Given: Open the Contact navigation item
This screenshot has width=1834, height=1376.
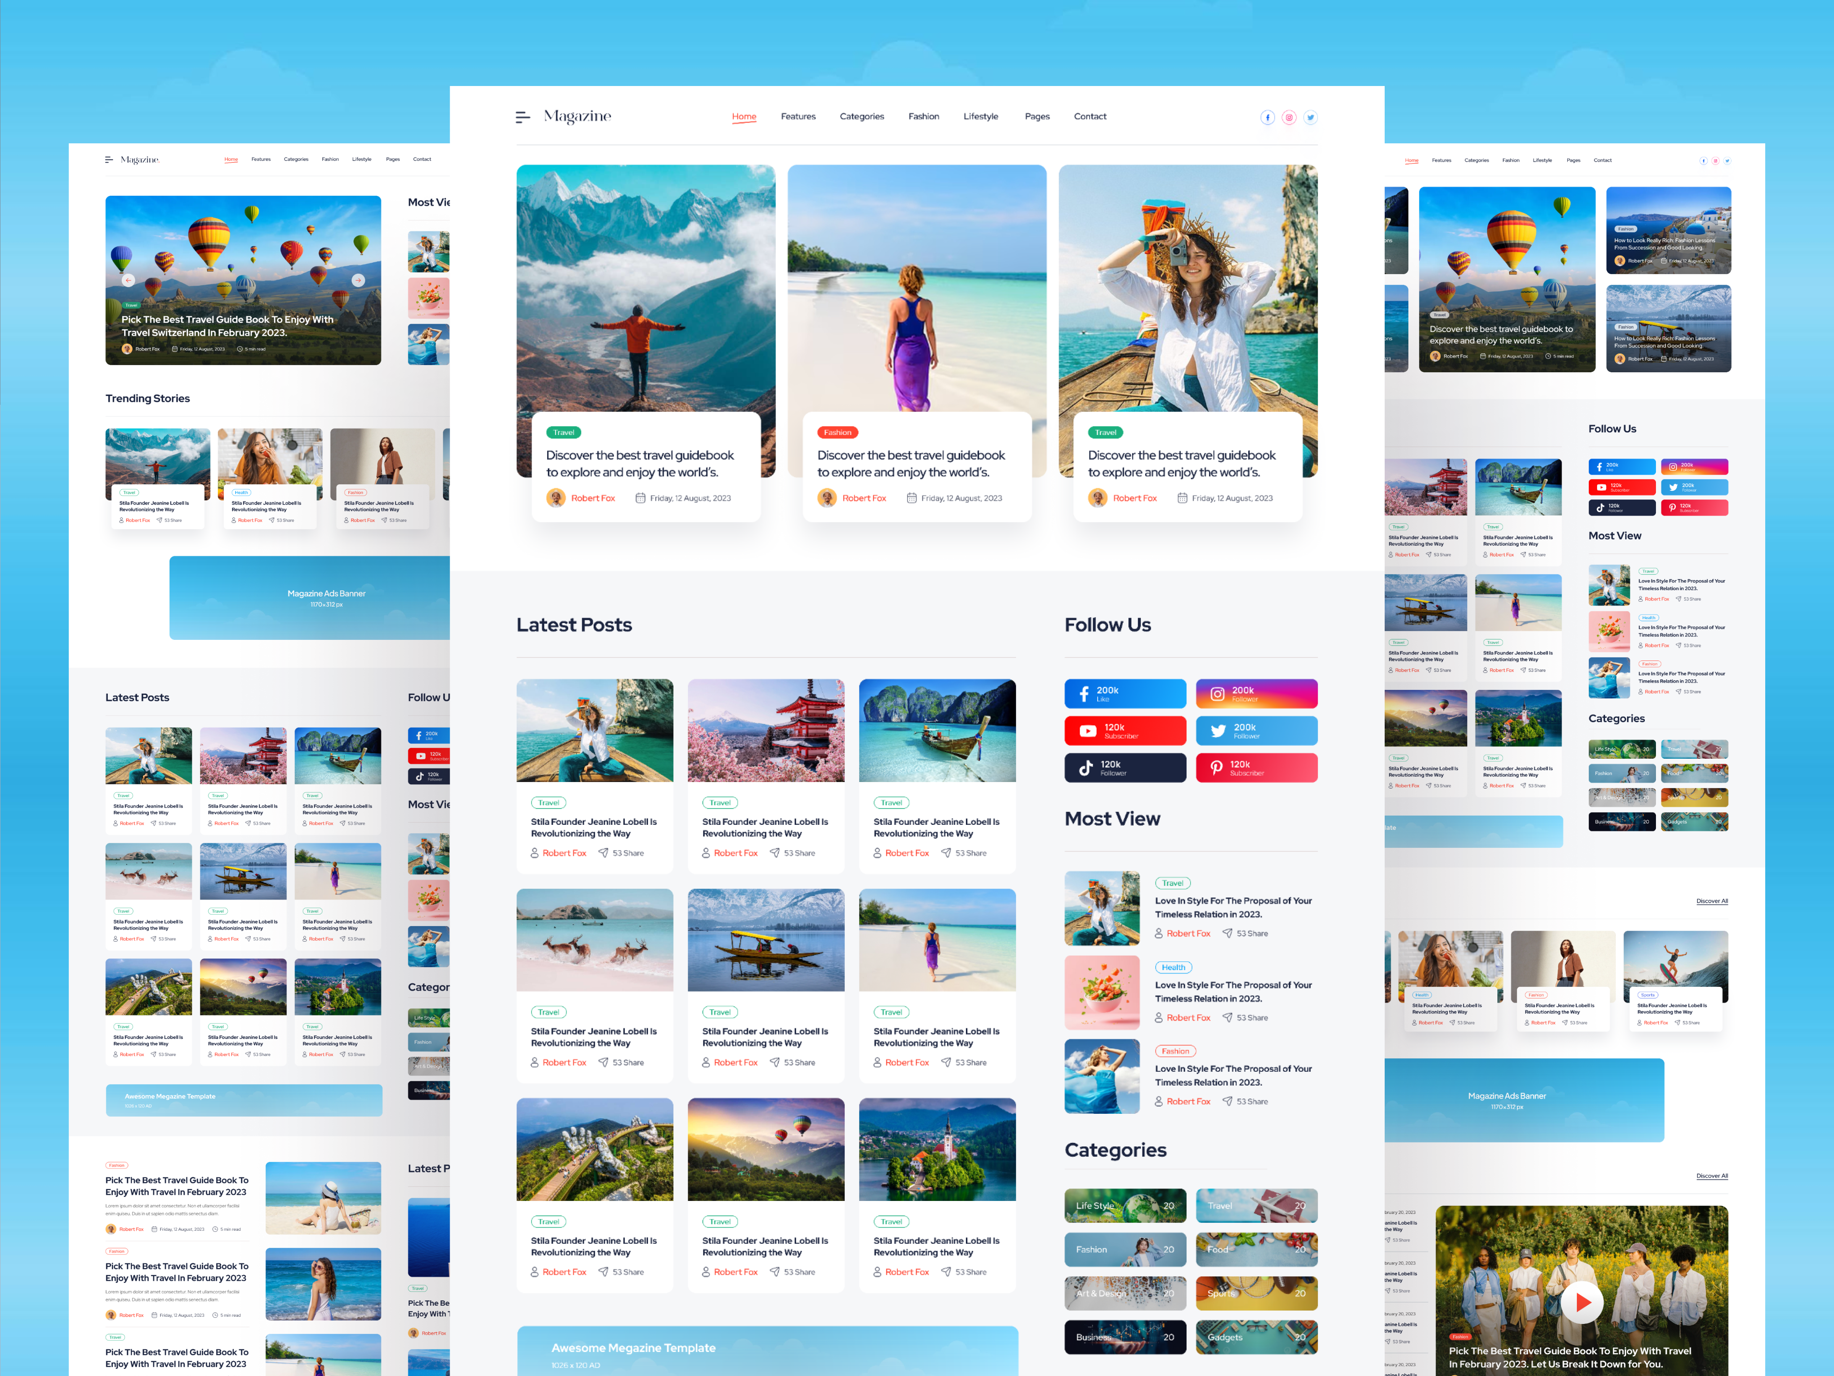Looking at the screenshot, I should pos(1090,117).
